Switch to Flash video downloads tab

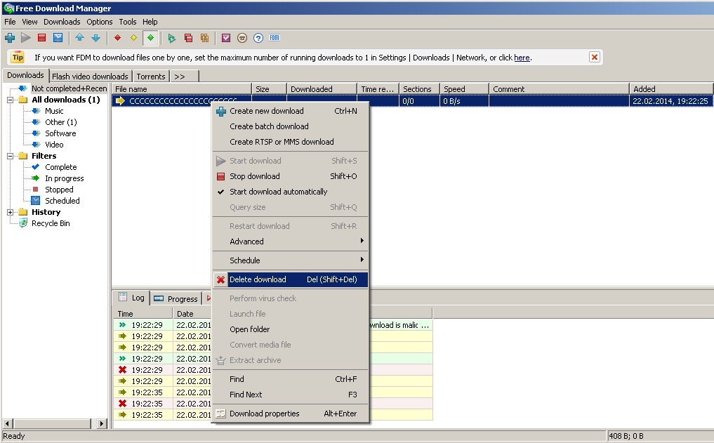[90, 76]
